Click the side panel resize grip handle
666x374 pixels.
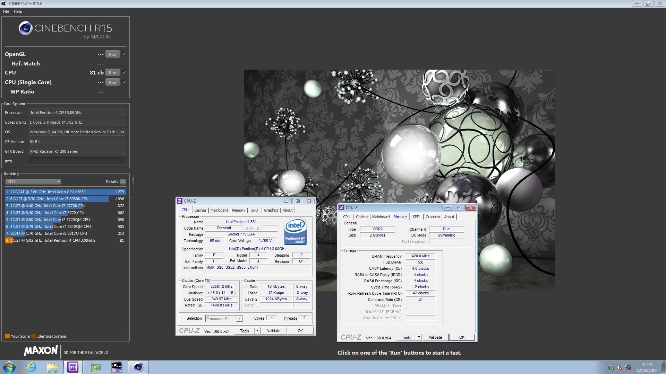tap(133, 187)
